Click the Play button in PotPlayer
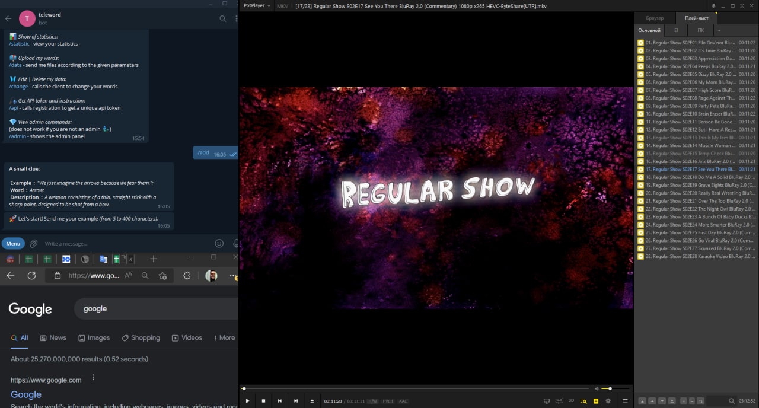 247,401
